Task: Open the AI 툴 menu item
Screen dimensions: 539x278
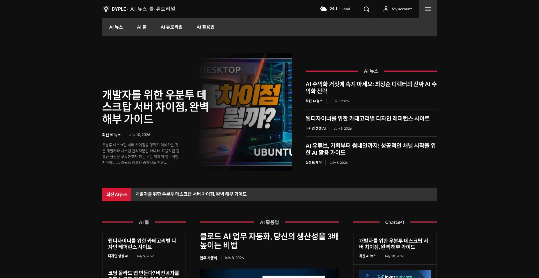Action: click(x=142, y=27)
